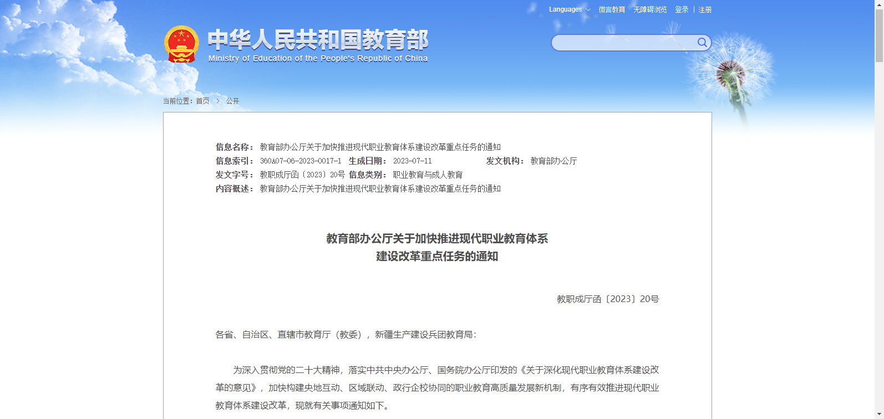Click the dandelion image in the header

coord(732,75)
